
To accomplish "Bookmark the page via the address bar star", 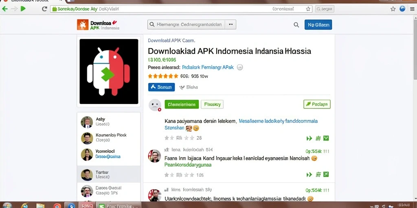I will (x=308, y=9).
